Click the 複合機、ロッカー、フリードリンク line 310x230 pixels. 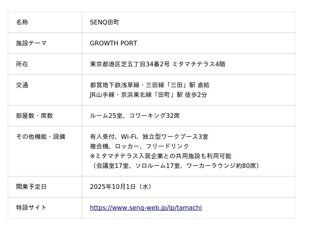click(139, 146)
